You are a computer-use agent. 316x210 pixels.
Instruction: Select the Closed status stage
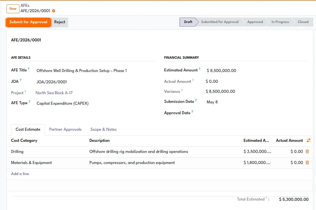(x=303, y=22)
